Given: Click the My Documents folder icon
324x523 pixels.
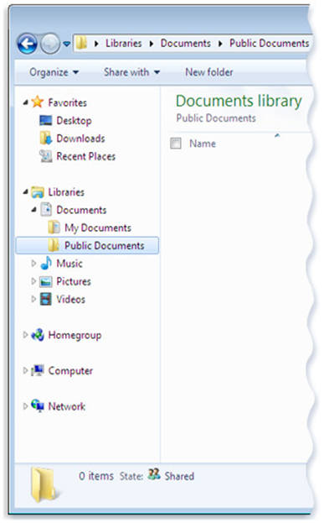Looking at the screenshot, I should 54,228.
